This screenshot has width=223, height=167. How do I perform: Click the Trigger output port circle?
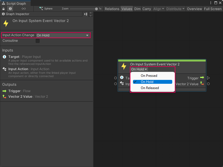click(x=208, y=78)
